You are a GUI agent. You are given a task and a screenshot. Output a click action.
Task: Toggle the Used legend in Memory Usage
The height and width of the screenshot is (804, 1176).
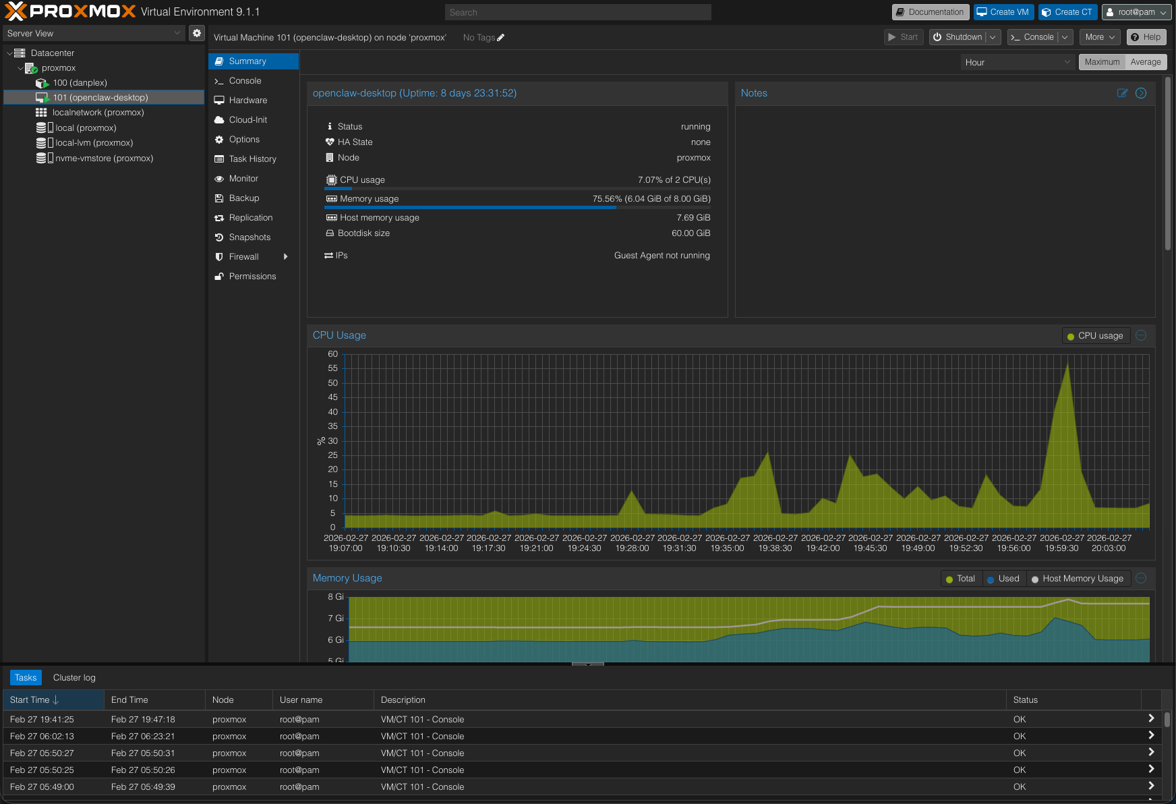coord(1003,578)
